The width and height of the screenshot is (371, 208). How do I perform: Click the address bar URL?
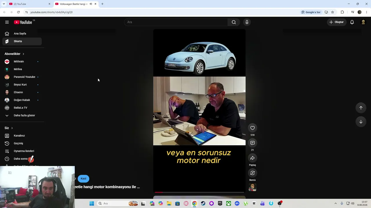pyautogui.click(x=52, y=12)
